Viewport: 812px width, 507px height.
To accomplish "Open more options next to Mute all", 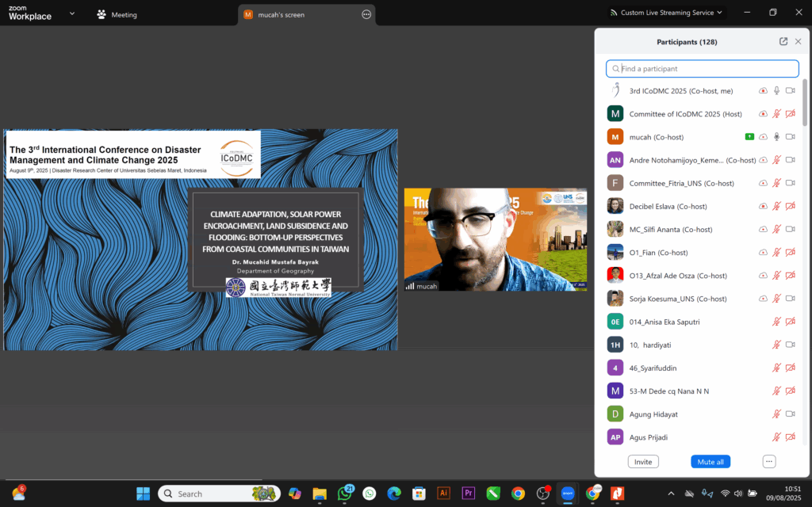I will click(x=768, y=461).
